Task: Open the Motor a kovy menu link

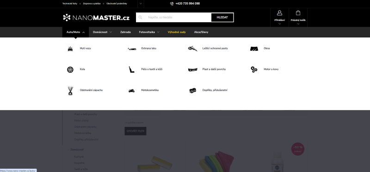Action: pos(271,69)
